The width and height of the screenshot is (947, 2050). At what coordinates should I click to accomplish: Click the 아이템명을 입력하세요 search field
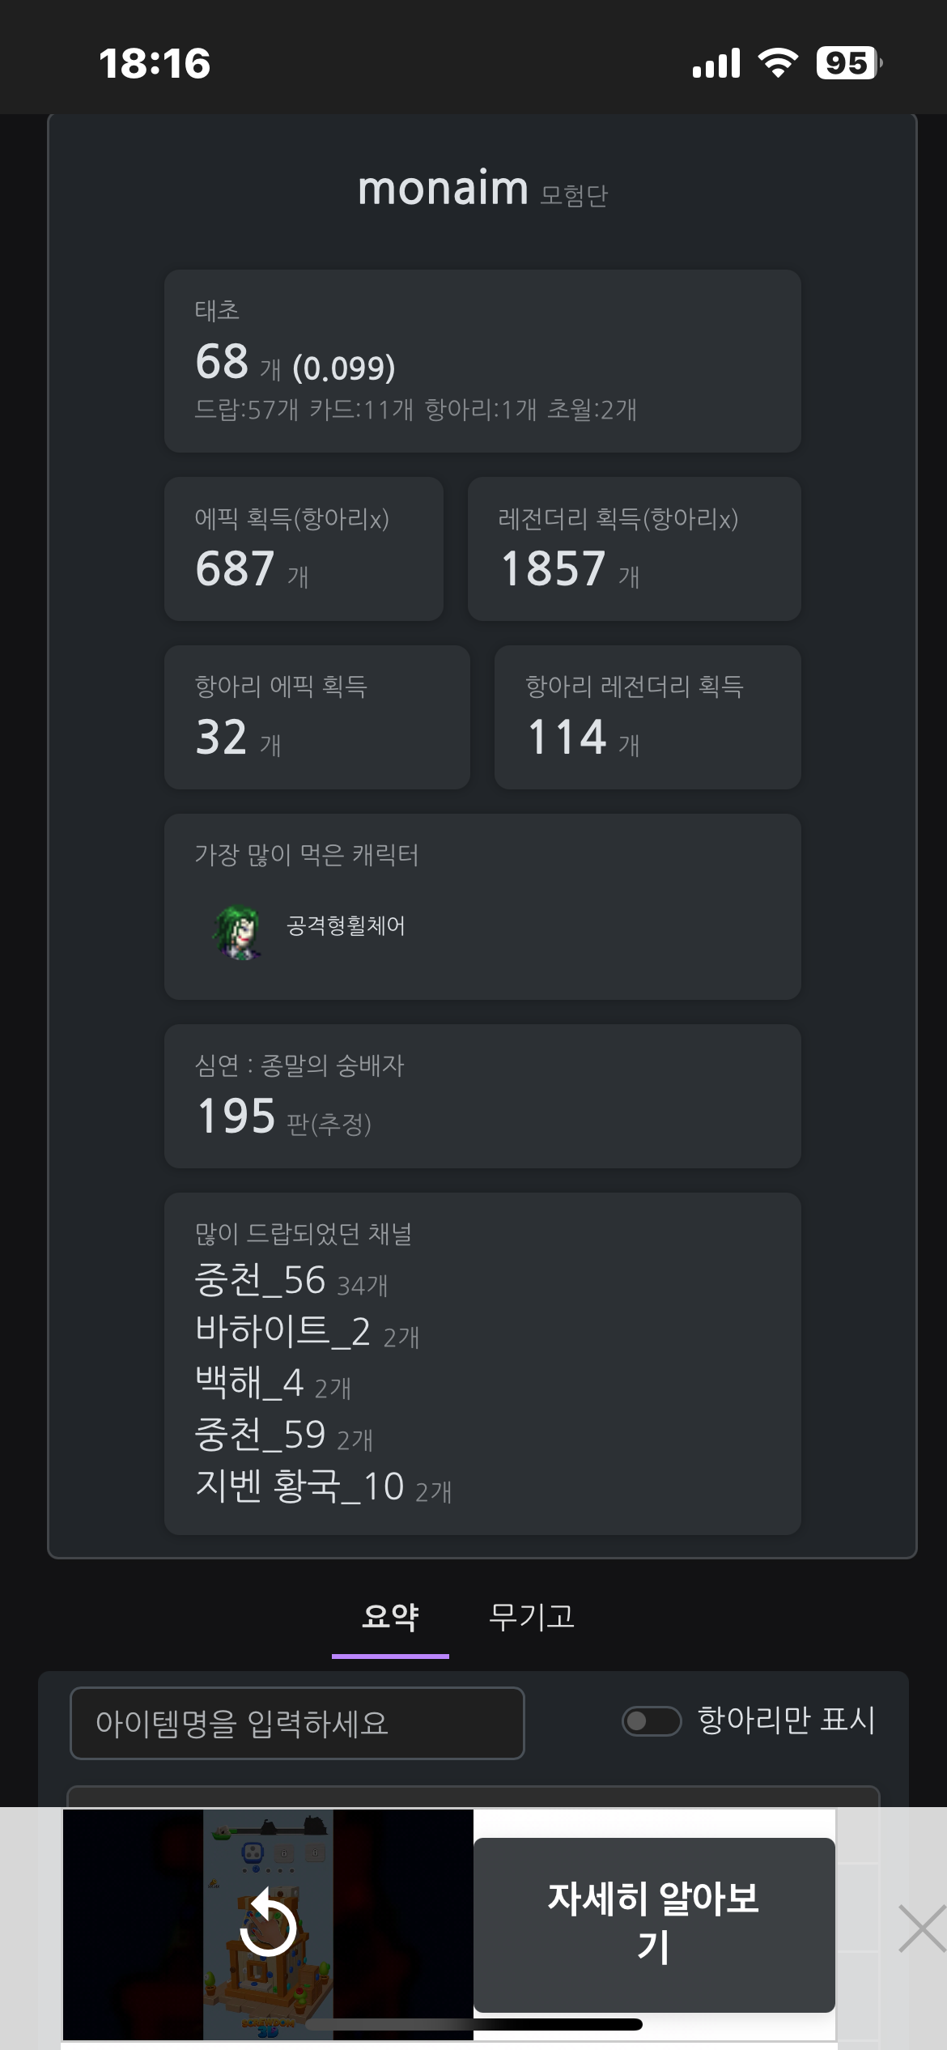coord(297,1723)
